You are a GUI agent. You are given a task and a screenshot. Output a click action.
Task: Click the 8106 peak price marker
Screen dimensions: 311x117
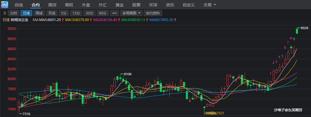(126, 74)
